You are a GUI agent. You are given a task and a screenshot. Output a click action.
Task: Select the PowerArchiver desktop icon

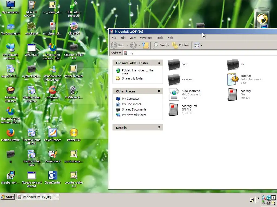click(74, 71)
